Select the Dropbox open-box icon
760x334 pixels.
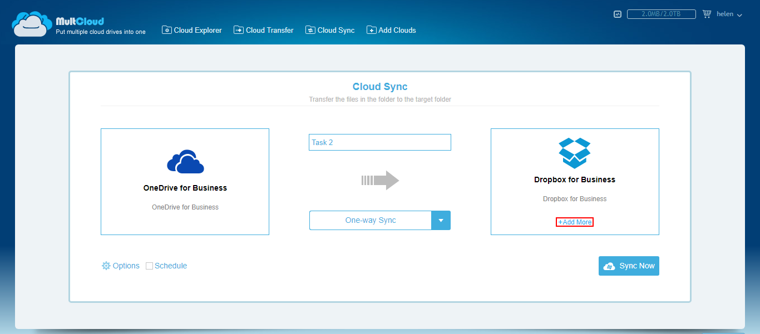click(575, 153)
